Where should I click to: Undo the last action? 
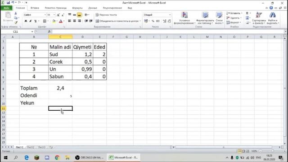13,3
